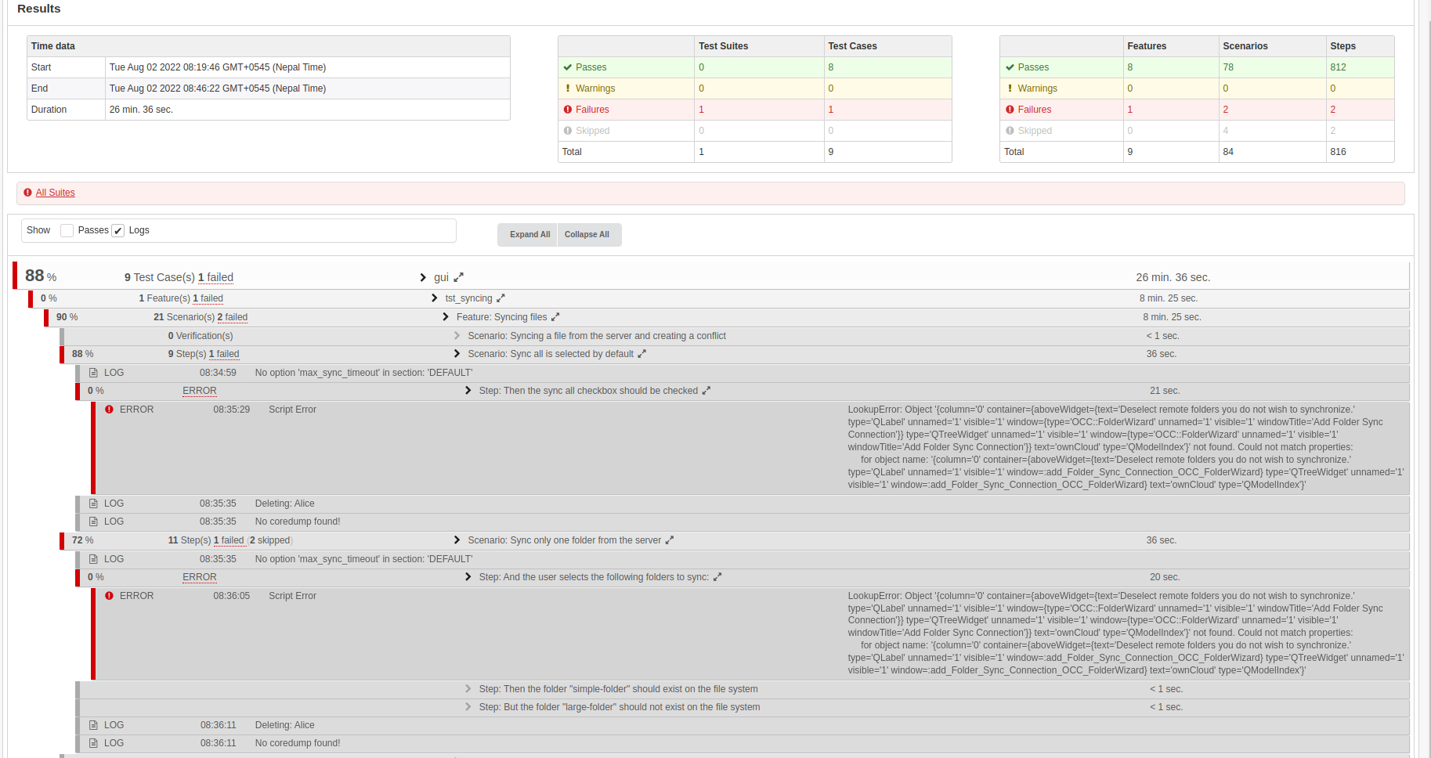Image resolution: width=1431 pixels, height=758 pixels.
Task: Enable the Passes checkbox
Action: 67,230
